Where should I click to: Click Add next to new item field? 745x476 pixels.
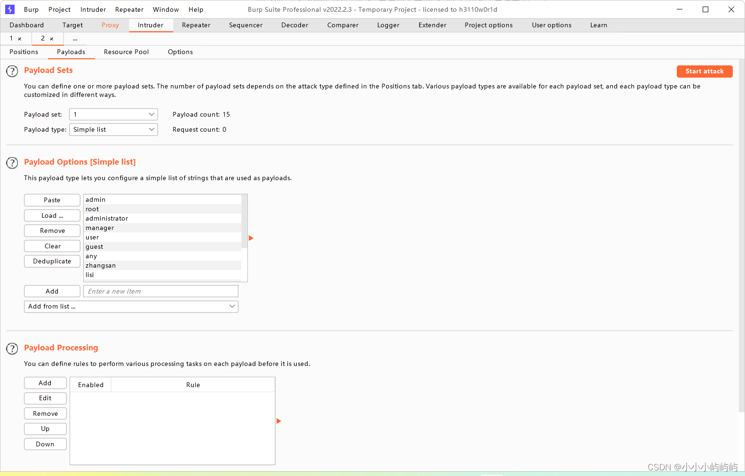pyautogui.click(x=52, y=292)
